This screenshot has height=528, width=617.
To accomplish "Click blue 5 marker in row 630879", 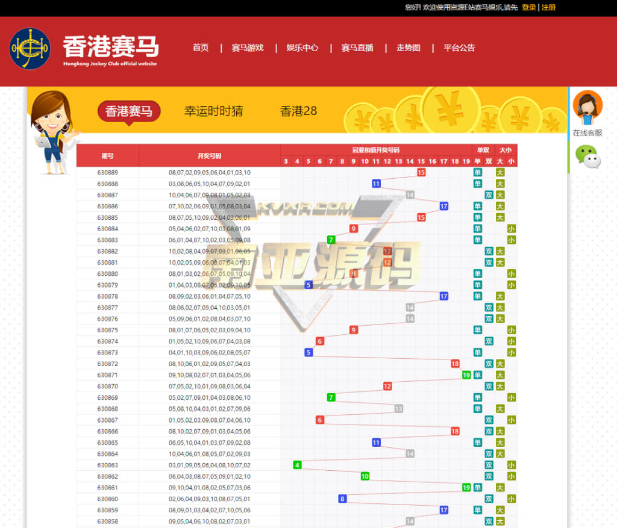I will (308, 285).
